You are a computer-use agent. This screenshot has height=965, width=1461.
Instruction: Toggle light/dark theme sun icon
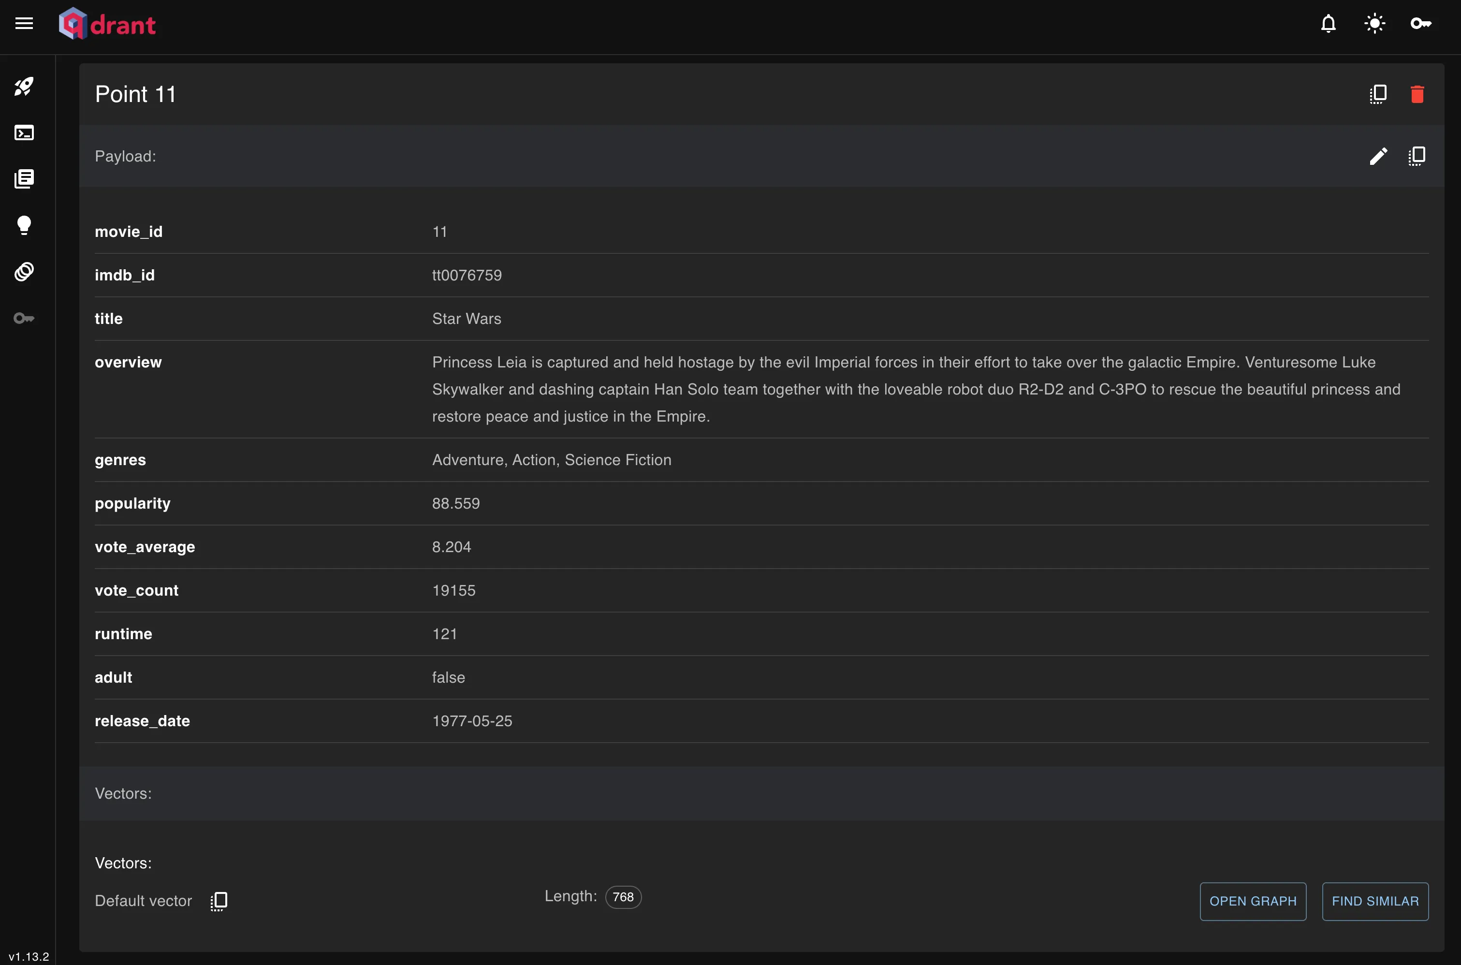pos(1374,24)
